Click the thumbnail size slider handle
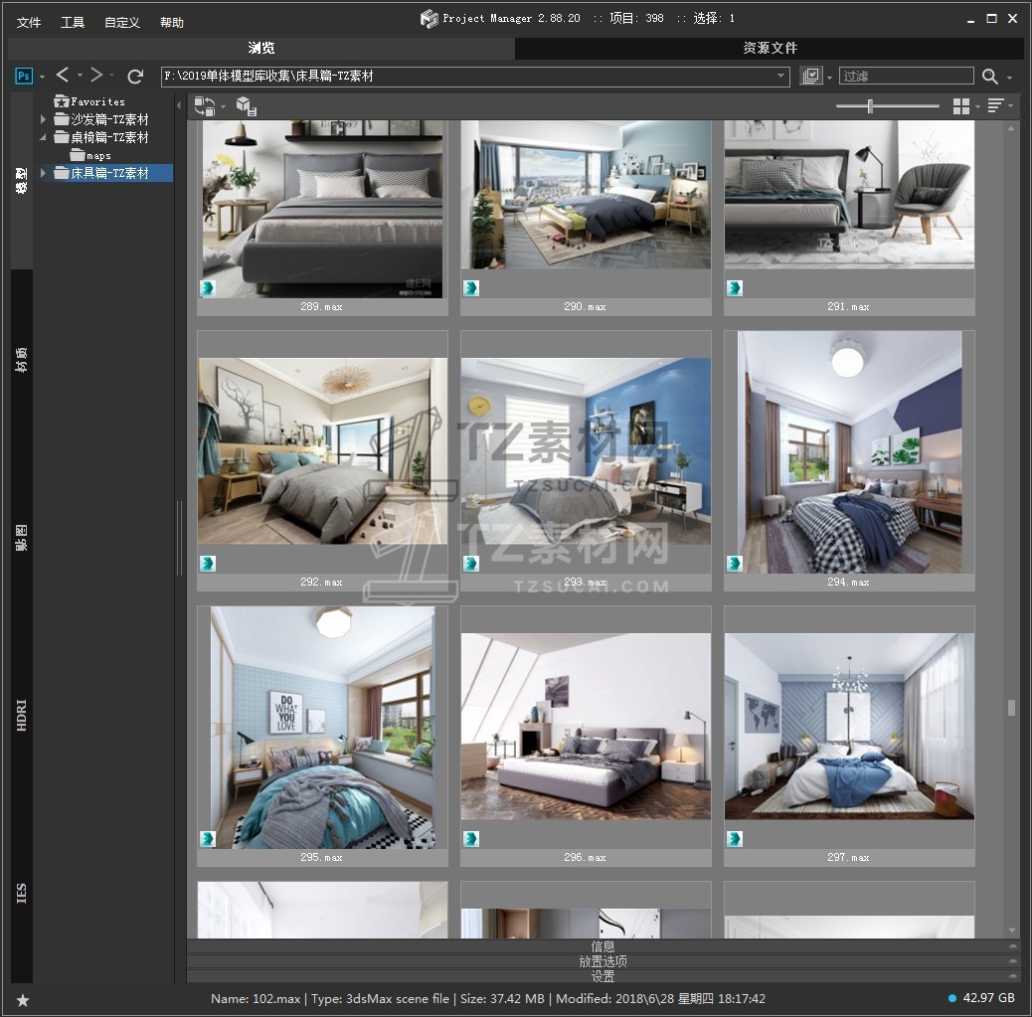1032x1017 pixels. tap(871, 106)
